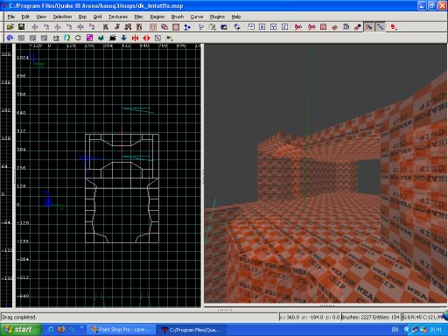Toggle Scale Y lock button
Image resolution: width=448 pixels, height=336 pixels.
pyautogui.click(x=273, y=27)
